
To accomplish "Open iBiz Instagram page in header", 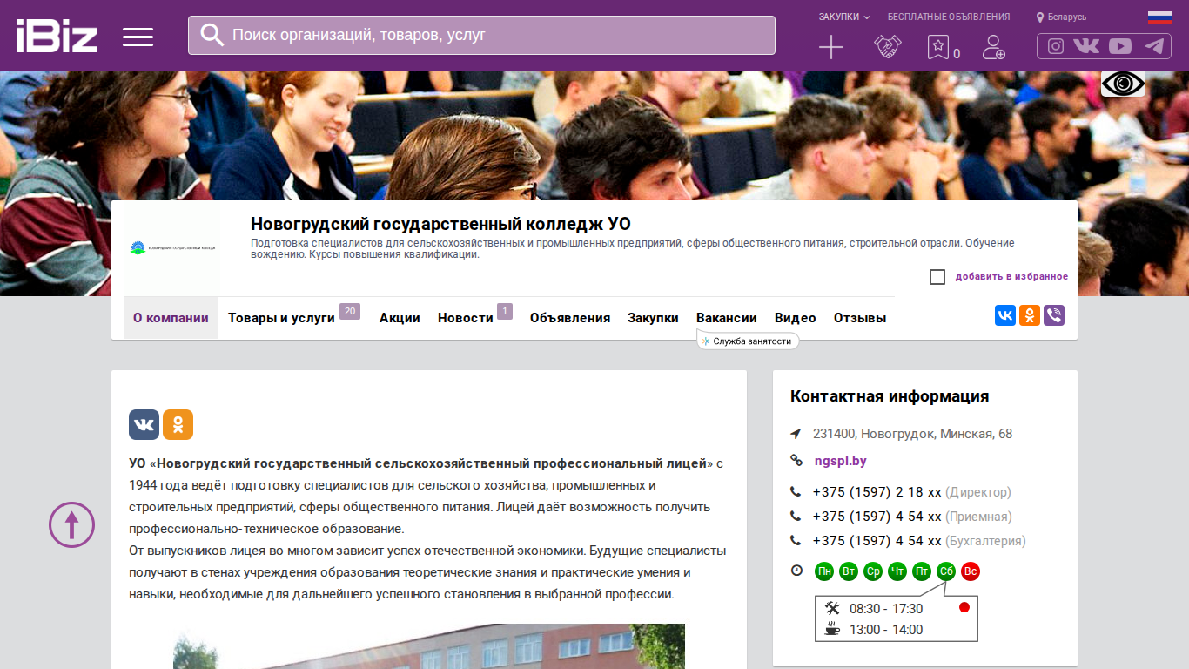I will [1056, 46].
